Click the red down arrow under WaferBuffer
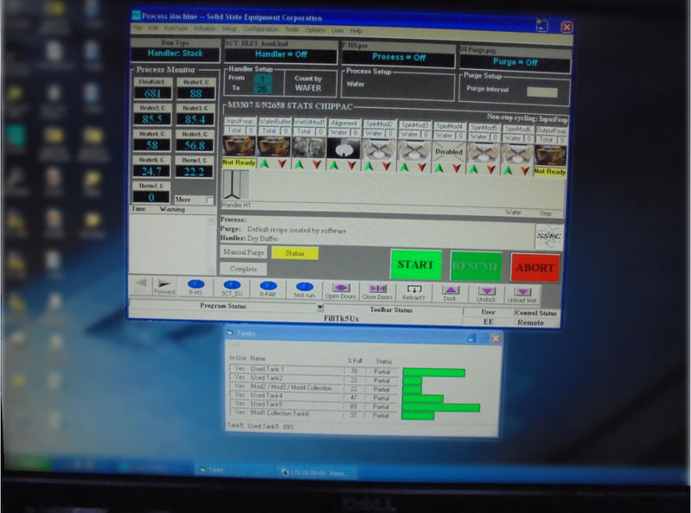This screenshot has width=691, height=513. 282,164
